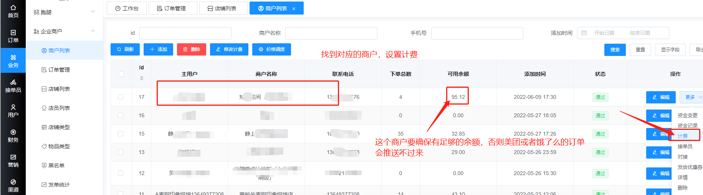Open 首页 in the left sidebar

pyautogui.click(x=13, y=11)
